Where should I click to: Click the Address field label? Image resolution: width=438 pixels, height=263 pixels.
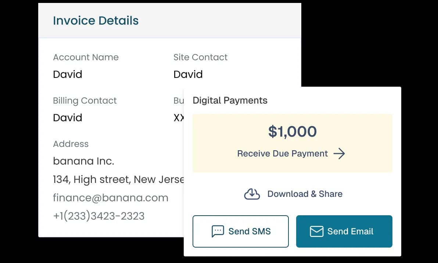click(x=71, y=144)
